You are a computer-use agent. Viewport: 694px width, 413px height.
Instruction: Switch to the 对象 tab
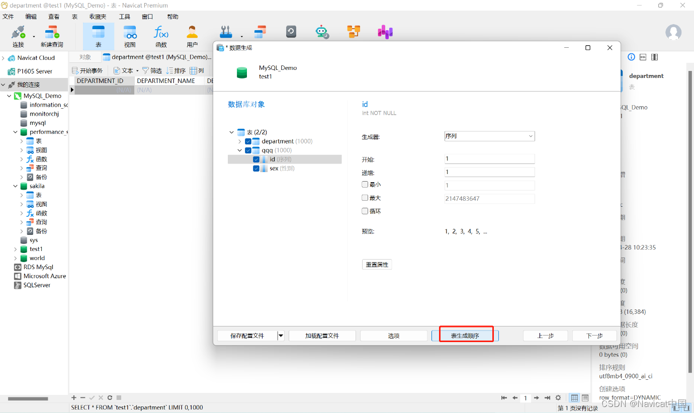click(85, 57)
